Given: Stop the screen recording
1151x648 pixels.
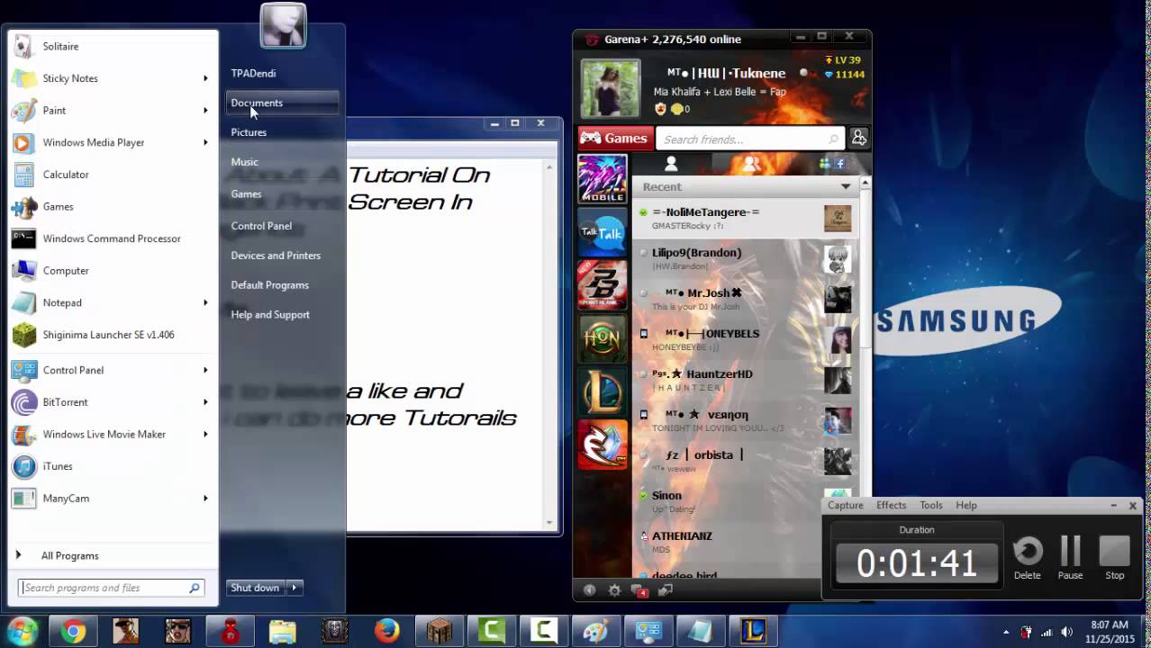Looking at the screenshot, I should 1115,558.
